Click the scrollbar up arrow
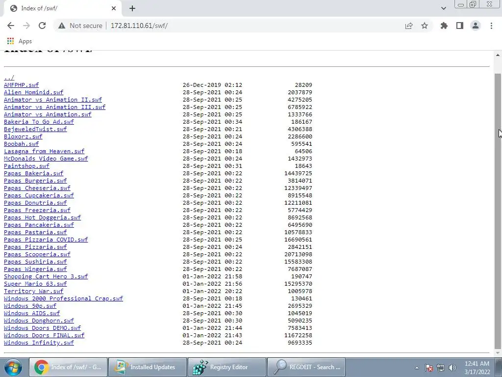 point(498,55)
